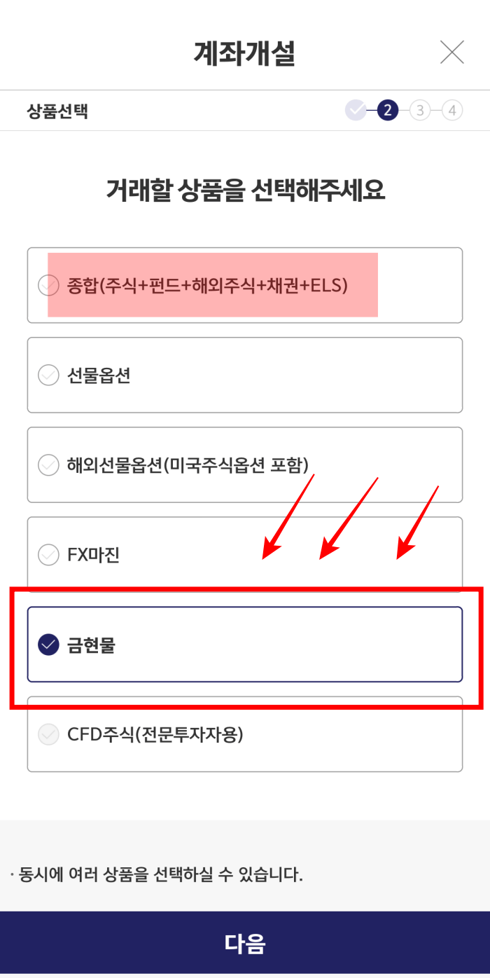The width and height of the screenshot is (490, 978).
Task: Click the X close icon at top right
Action: click(x=452, y=52)
